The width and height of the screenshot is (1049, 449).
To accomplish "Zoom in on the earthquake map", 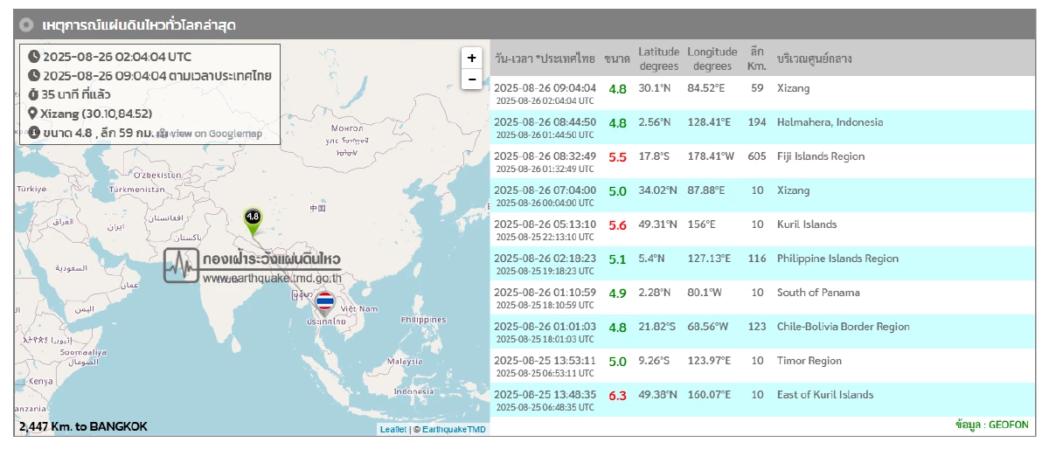I will 471,58.
